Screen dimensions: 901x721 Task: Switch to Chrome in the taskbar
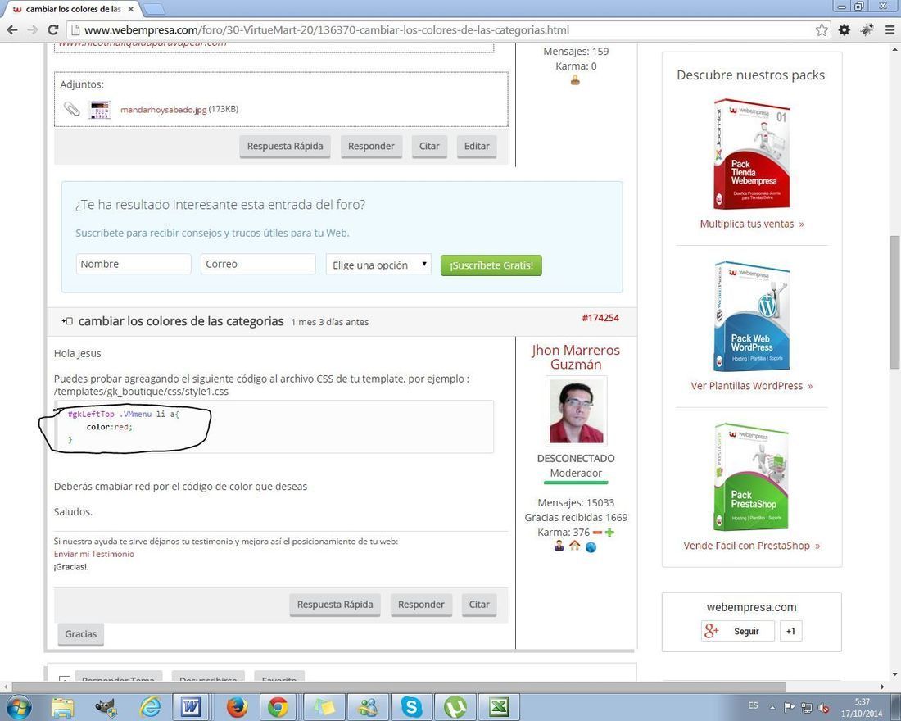pos(278,707)
